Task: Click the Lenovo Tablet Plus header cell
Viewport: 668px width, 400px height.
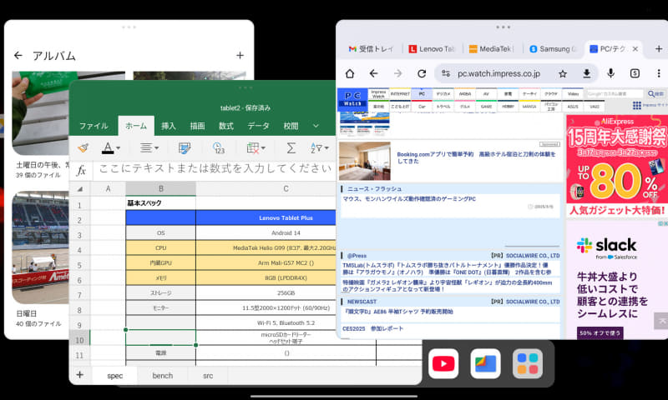Action: (286, 217)
